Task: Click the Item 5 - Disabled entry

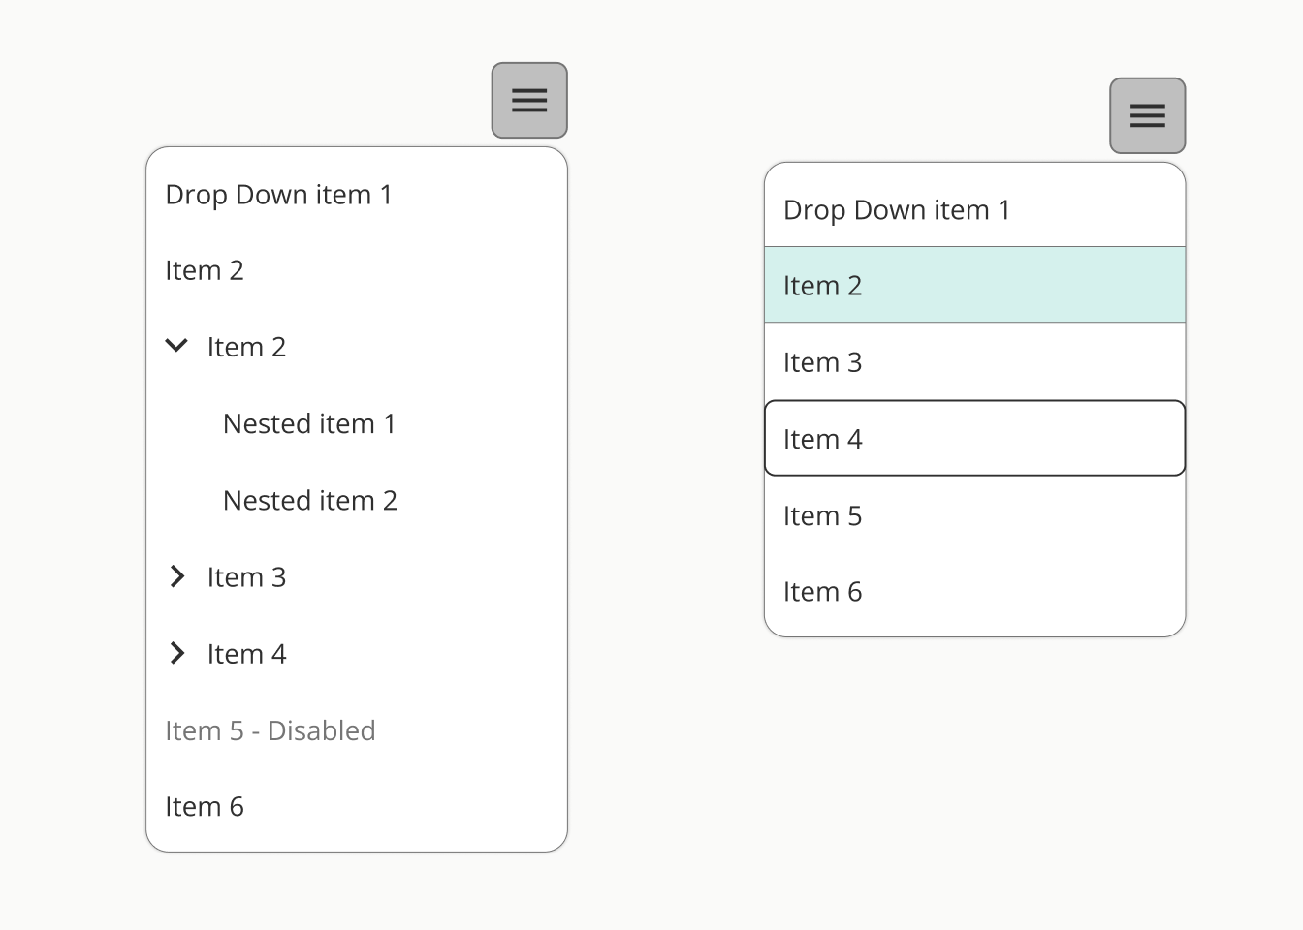Action: (270, 730)
